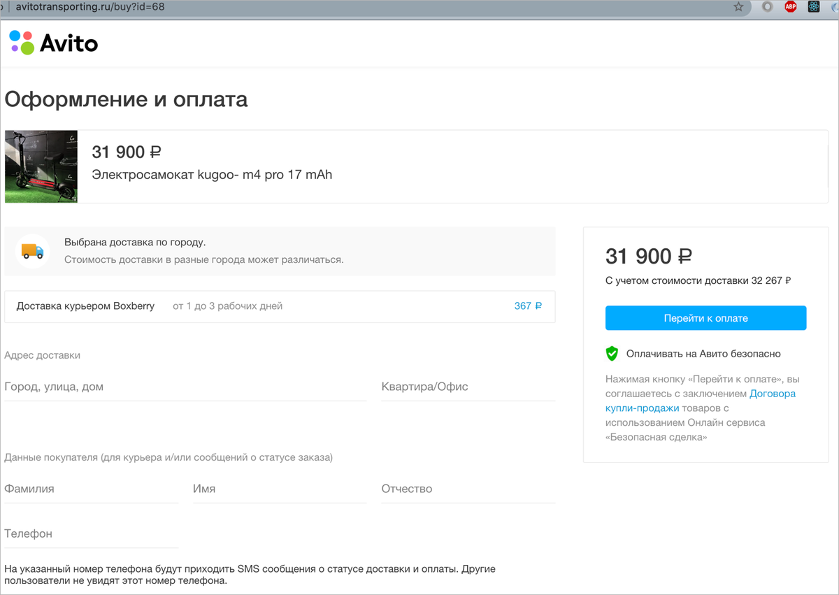Focus the Отчество input field
839x595 pixels.
coord(468,489)
